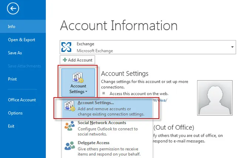
Task: Go back using the circled arrow
Action: (13, 8)
